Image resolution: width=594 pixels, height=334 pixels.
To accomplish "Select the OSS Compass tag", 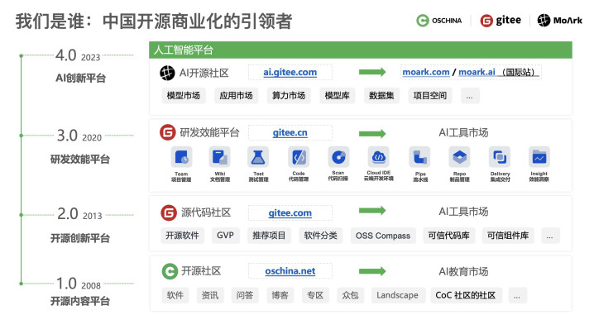I will point(383,236).
